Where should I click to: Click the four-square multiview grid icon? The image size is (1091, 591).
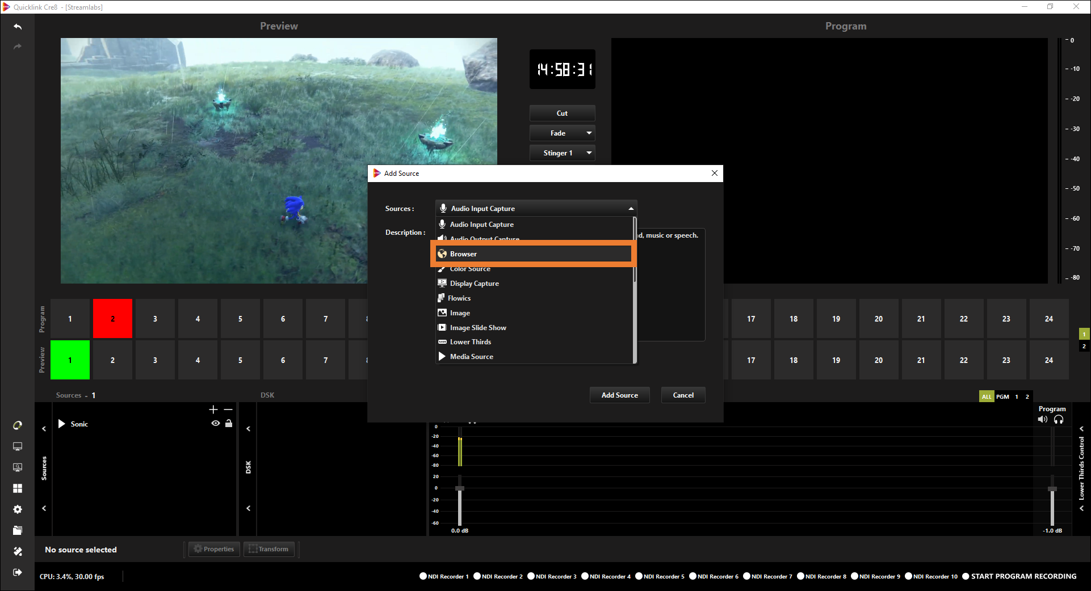18,488
